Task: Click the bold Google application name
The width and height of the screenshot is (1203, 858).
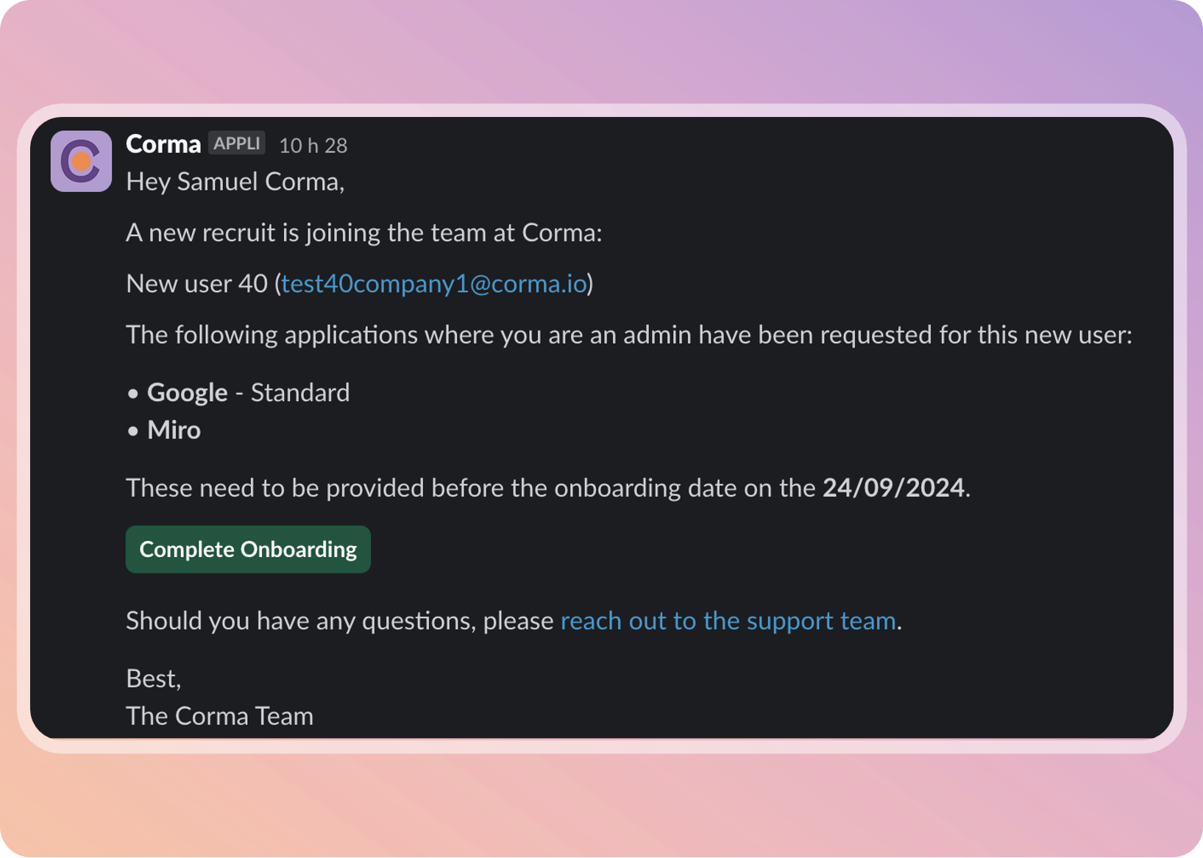Action: click(x=187, y=393)
